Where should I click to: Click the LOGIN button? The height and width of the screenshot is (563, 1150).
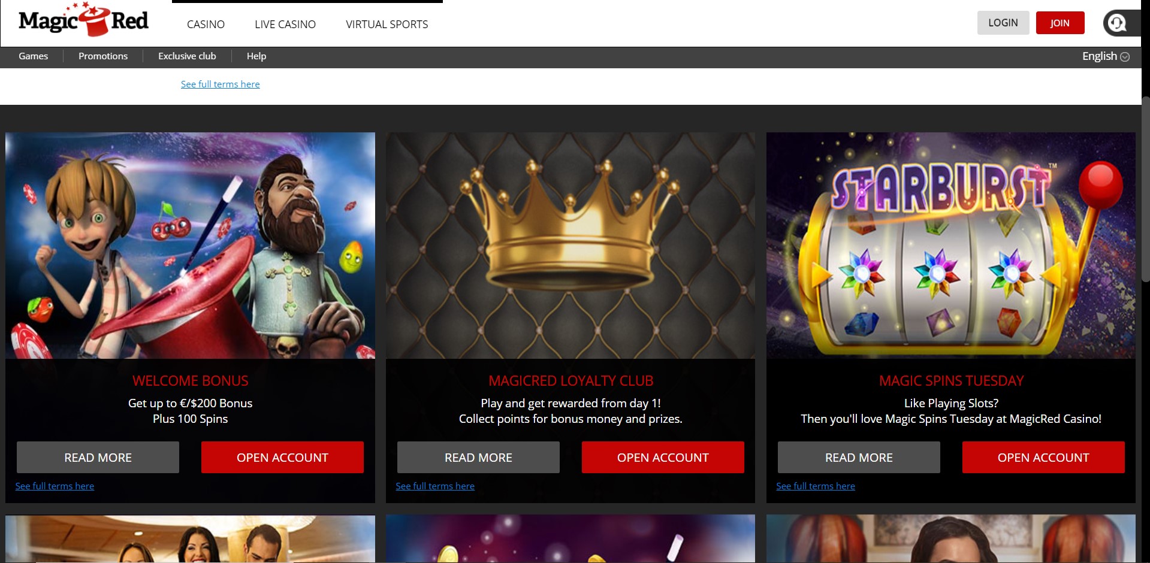click(1003, 23)
